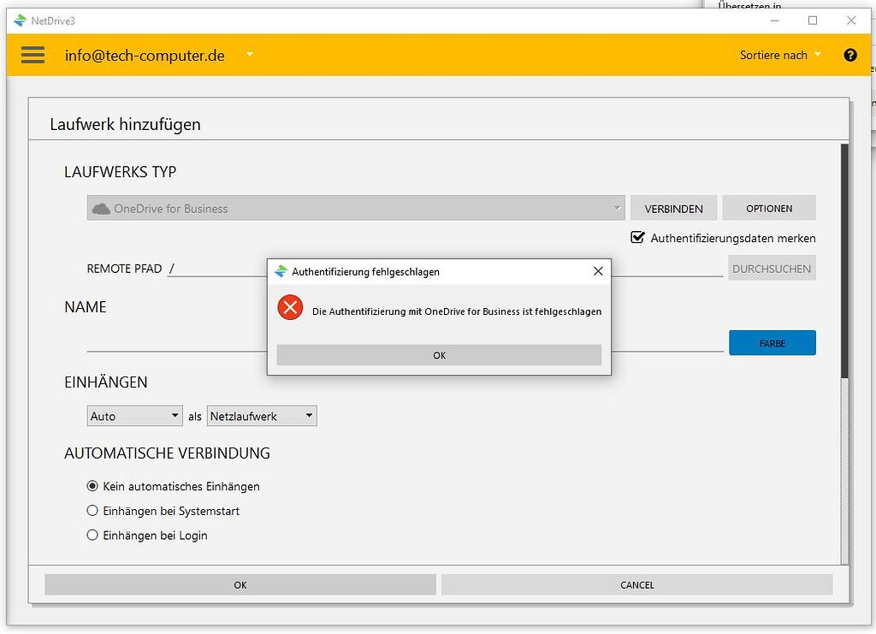Click the red error icon in the dialog
The width and height of the screenshot is (876, 634).
[290, 308]
